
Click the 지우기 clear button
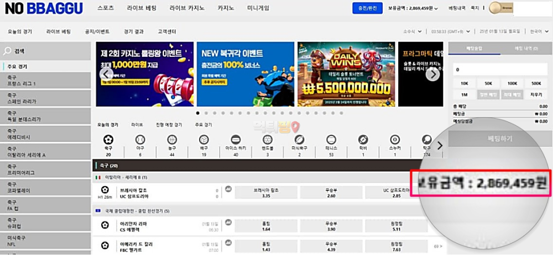[536, 94]
